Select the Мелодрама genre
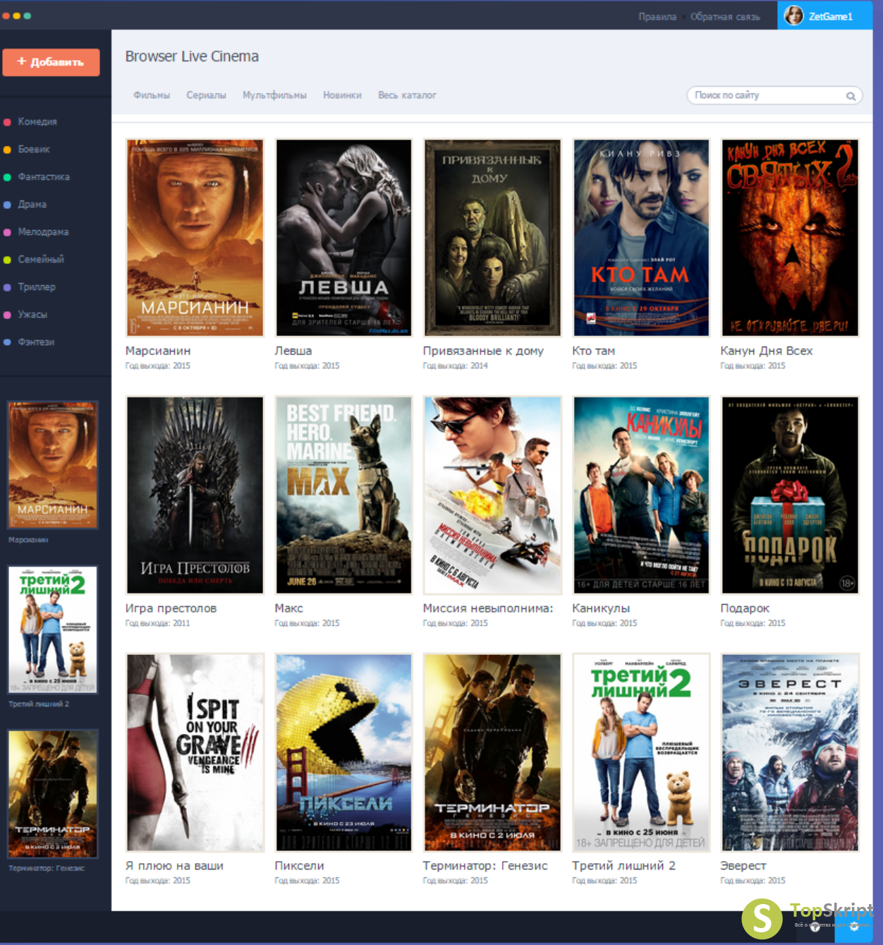The width and height of the screenshot is (883, 945). coord(43,231)
